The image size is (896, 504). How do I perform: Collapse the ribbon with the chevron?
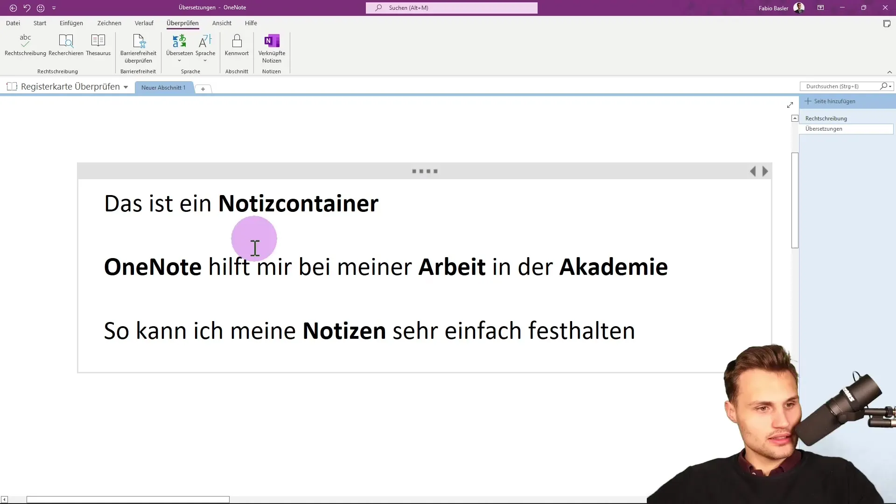pyautogui.click(x=889, y=72)
